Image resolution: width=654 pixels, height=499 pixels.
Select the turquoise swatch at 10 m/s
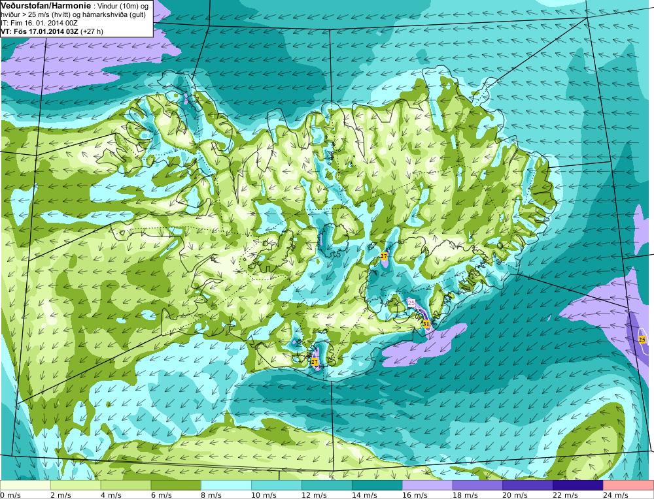click(277, 485)
